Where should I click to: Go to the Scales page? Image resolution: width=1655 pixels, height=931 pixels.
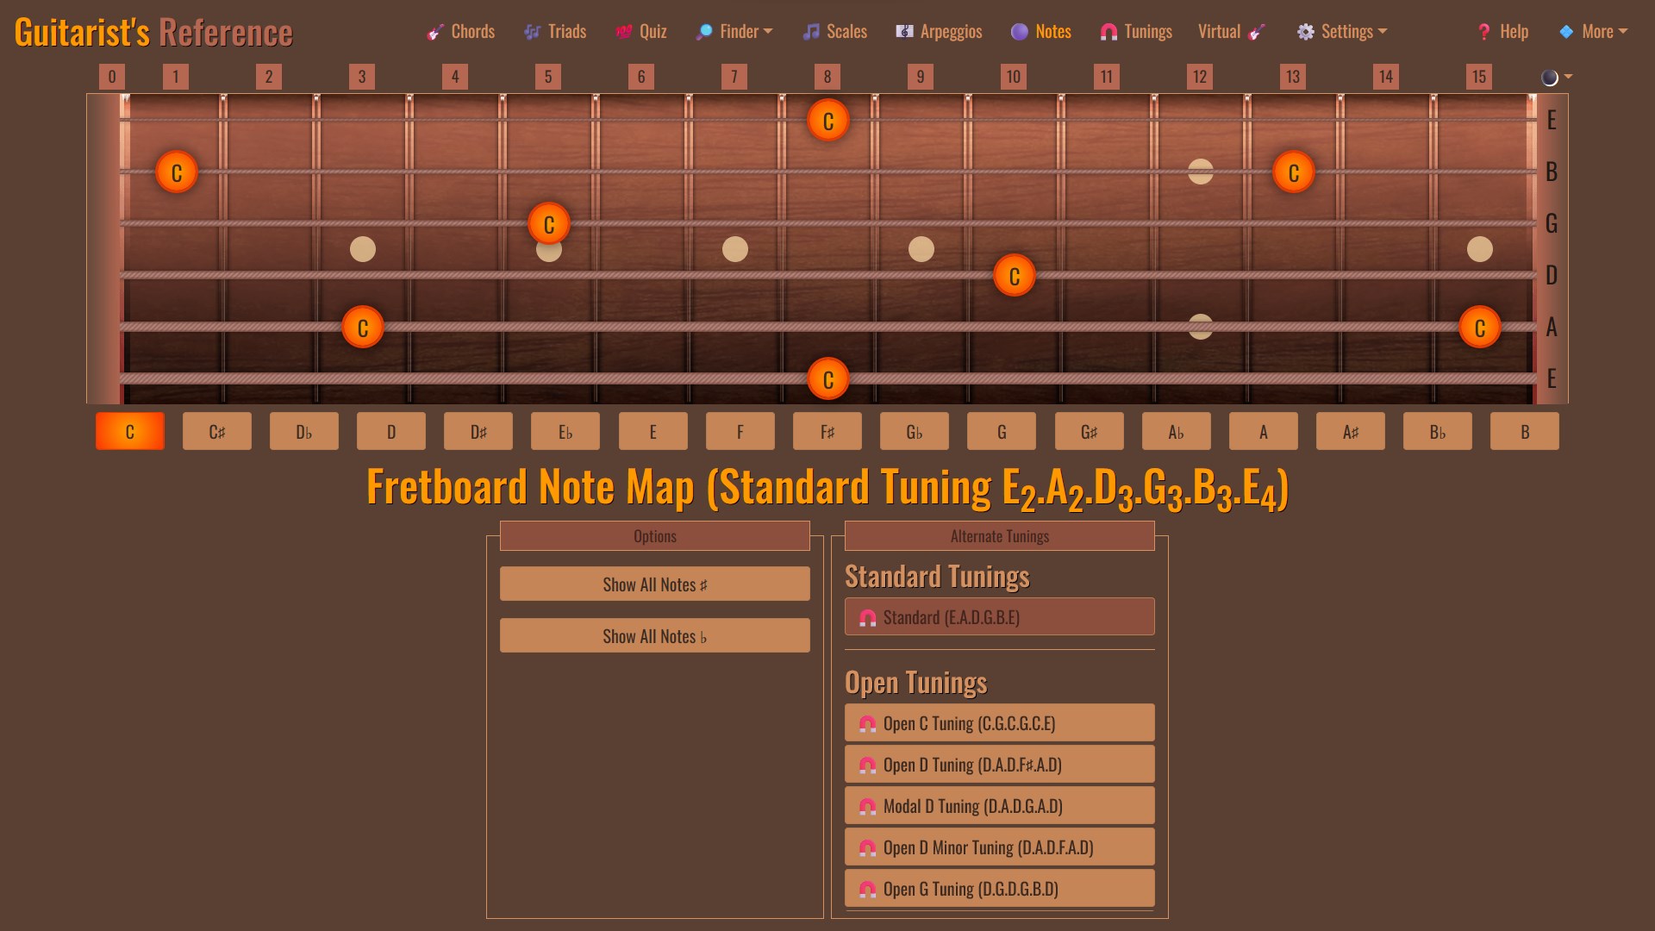click(846, 32)
